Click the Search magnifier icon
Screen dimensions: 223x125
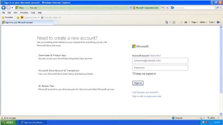click(217, 8)
